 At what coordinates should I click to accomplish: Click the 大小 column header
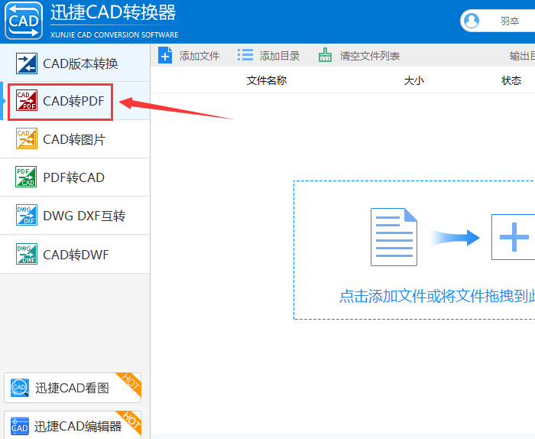point(414,81)
